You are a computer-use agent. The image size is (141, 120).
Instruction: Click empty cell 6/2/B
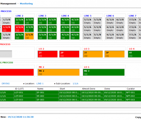pos(120,29)
